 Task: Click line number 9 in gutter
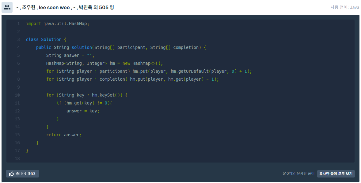click(x=18, y=87)
